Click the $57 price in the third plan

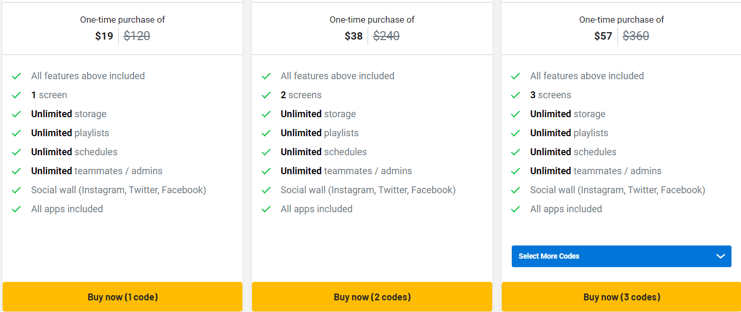(x=603, y=35)
